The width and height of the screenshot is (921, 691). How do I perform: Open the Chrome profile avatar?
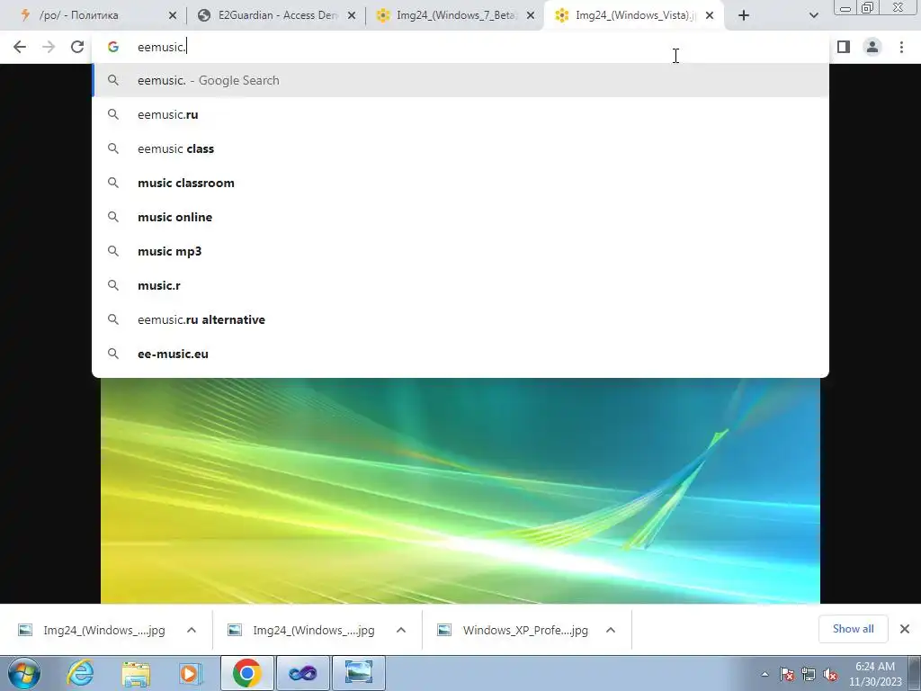[x=872, y=47]
